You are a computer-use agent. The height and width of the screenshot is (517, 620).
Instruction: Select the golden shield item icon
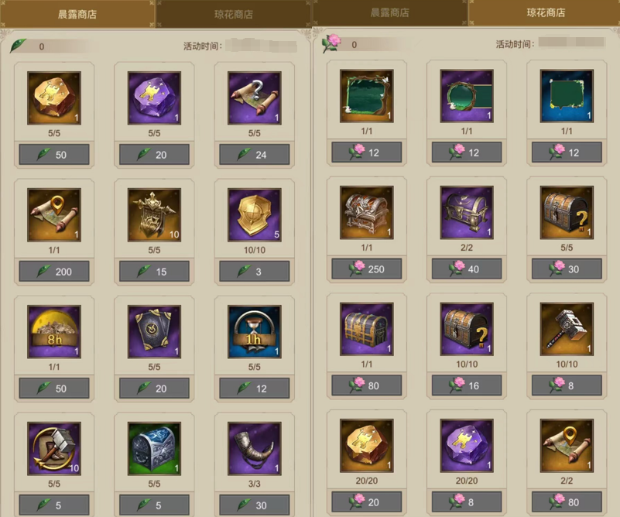[254, 214]
